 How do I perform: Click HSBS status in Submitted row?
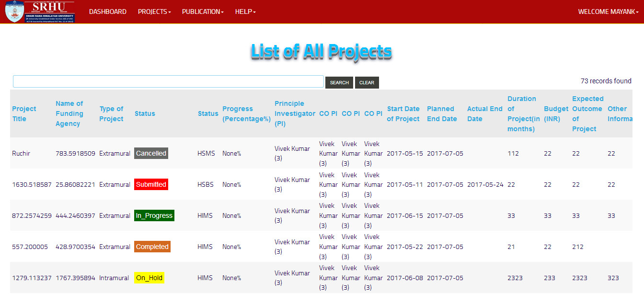point(206,184)
